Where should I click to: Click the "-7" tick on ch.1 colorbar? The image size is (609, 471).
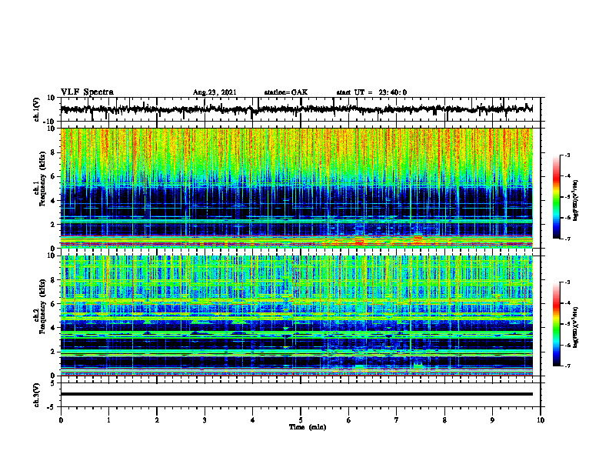pyautogui.click(x=567, y=239)
